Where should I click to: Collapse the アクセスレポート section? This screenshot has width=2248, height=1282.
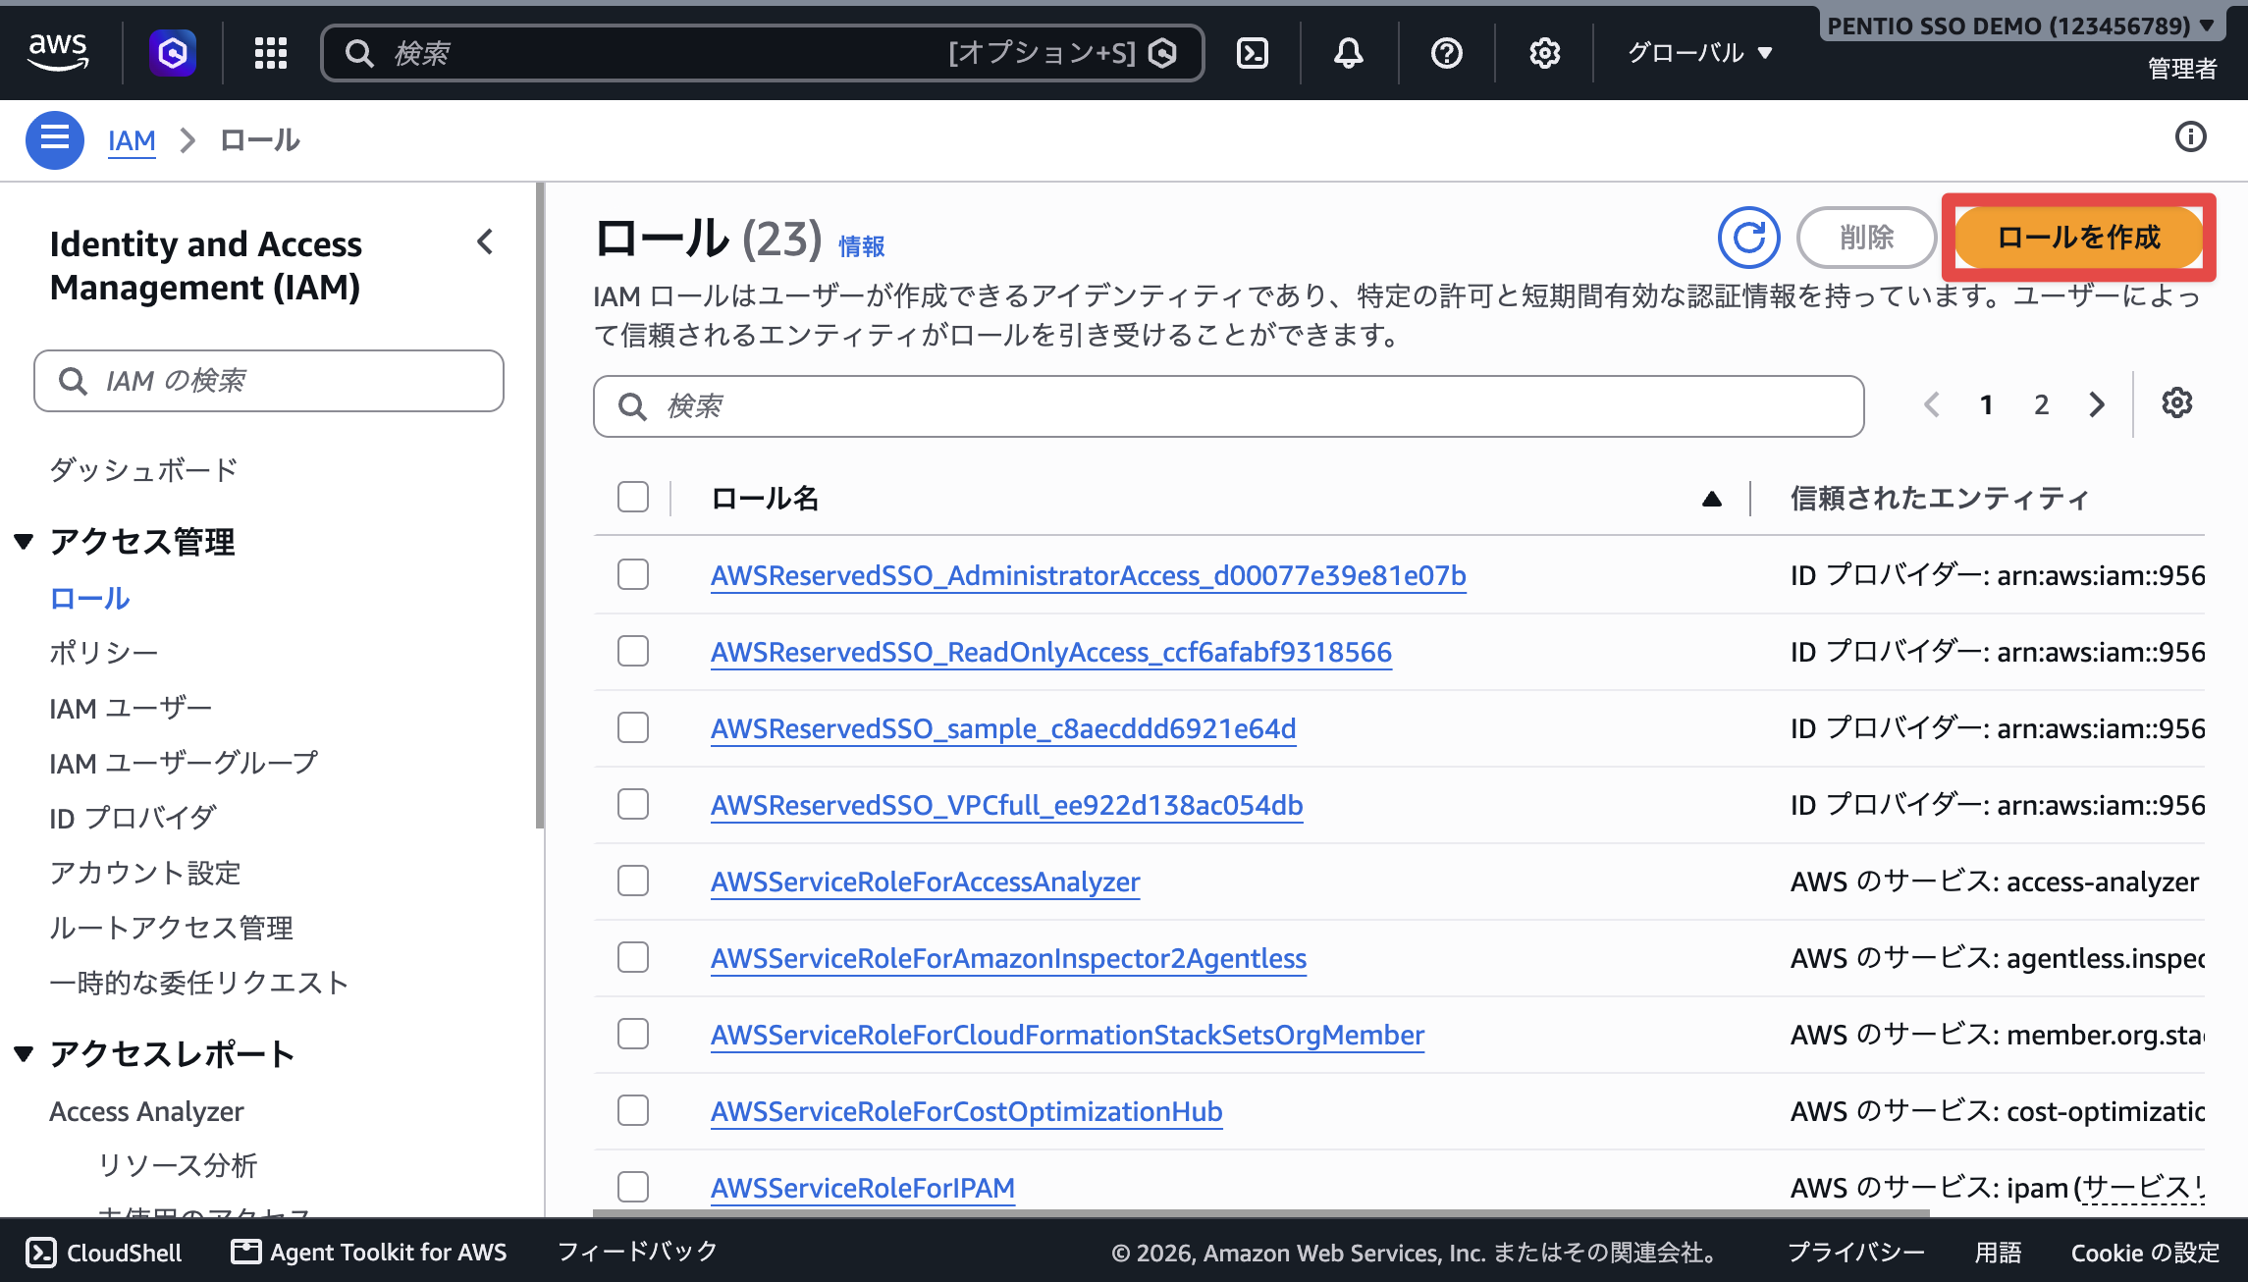click(x=25, y=1053)
